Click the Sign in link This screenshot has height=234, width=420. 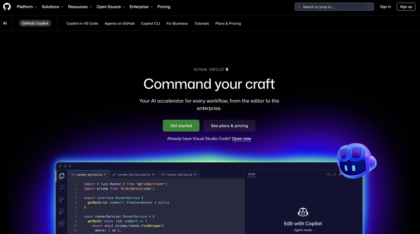click(385, 7)
